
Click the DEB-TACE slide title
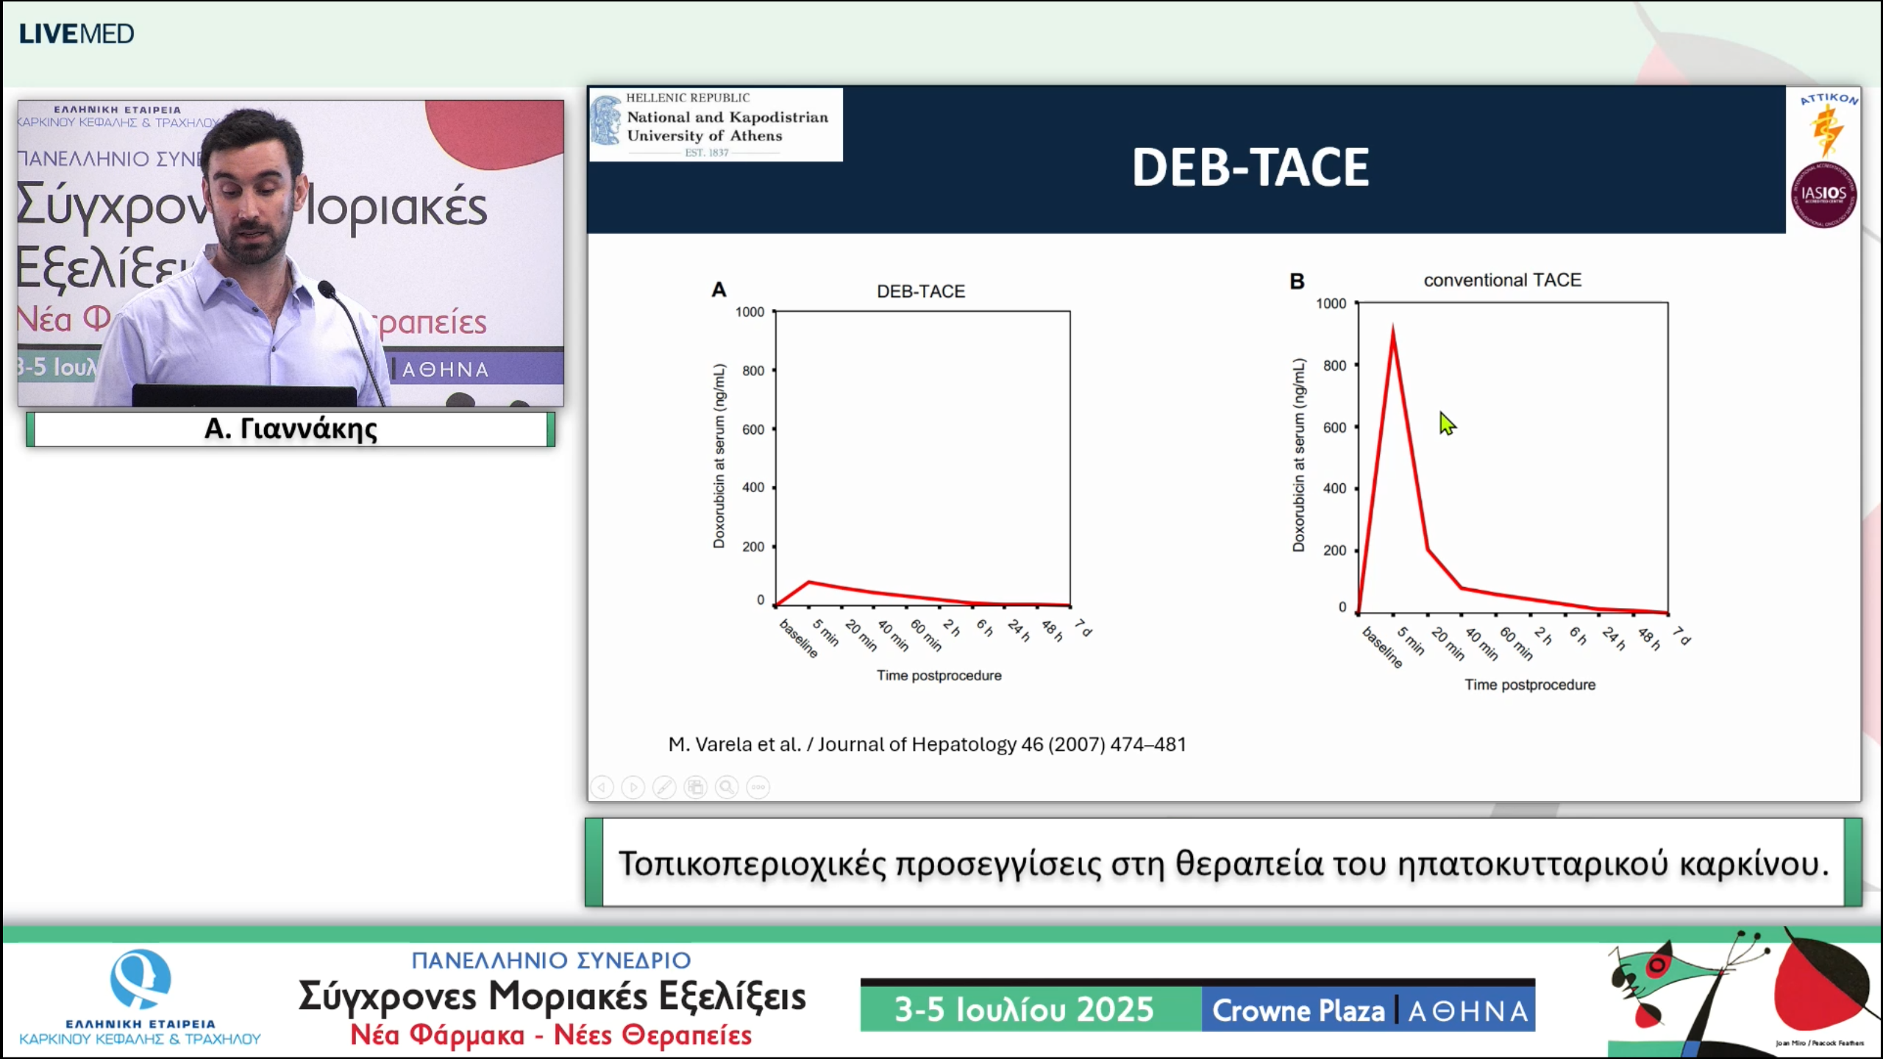tap(1250, 168)
